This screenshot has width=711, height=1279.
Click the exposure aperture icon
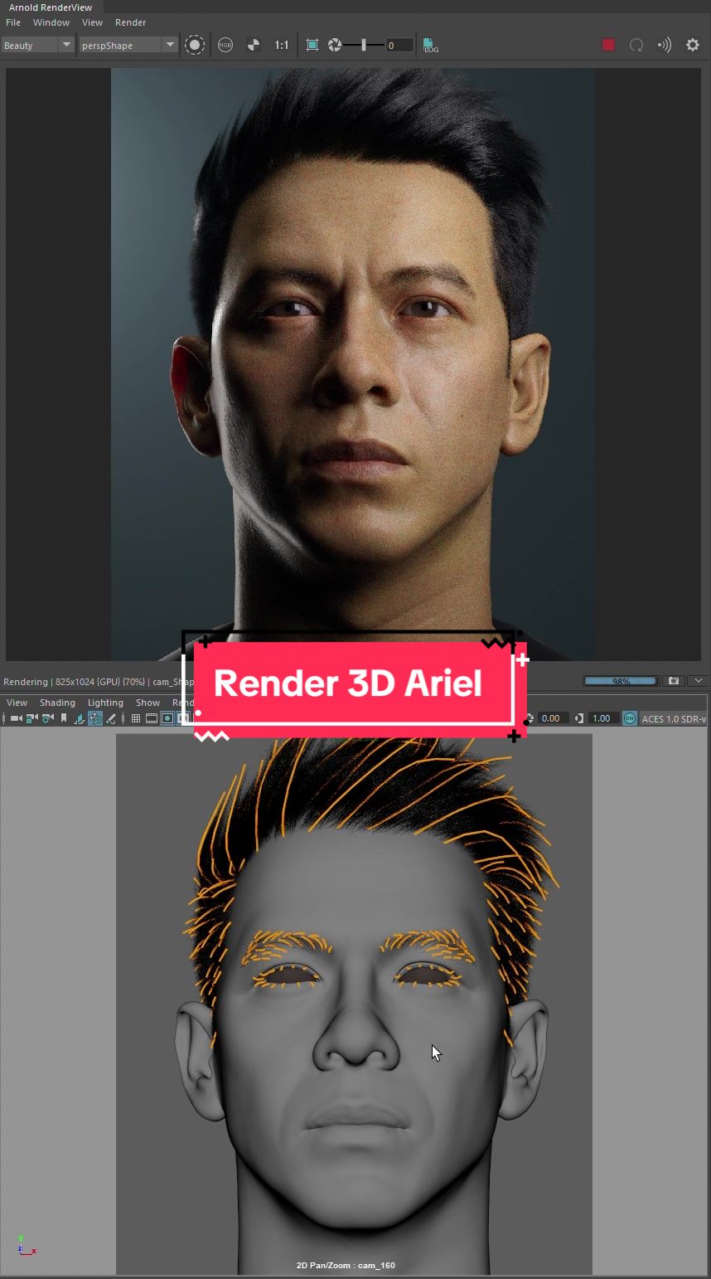[335, 45]
